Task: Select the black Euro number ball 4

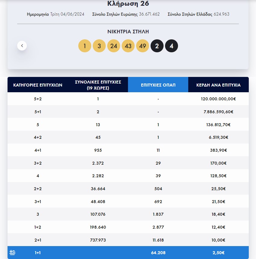Action: click(x=171, y=46)
